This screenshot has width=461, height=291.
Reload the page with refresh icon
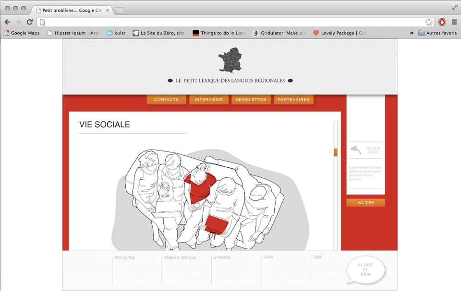click(30, 22)
